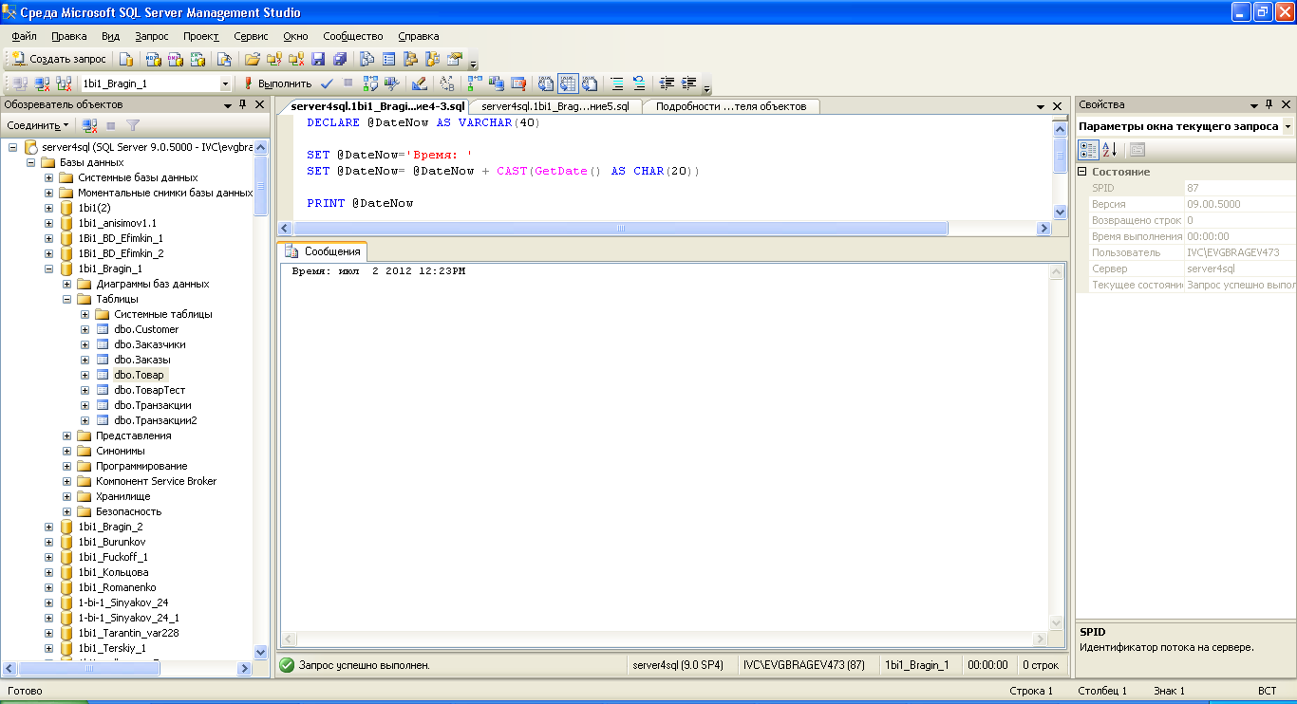Open the Справка menu

coord(419,36)
